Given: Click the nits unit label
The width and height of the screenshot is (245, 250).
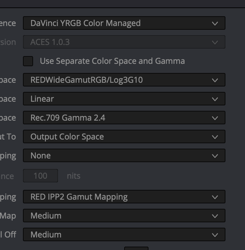Looking at the screenshot, I should (74, 176).
